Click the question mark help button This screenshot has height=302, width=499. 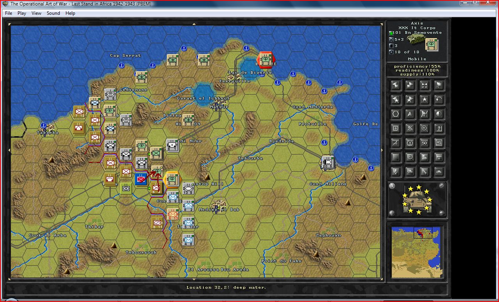click(x=439, y=128)
